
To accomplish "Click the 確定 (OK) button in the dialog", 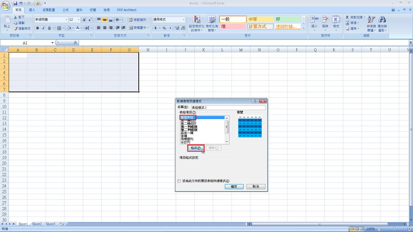I will (234, 186).
